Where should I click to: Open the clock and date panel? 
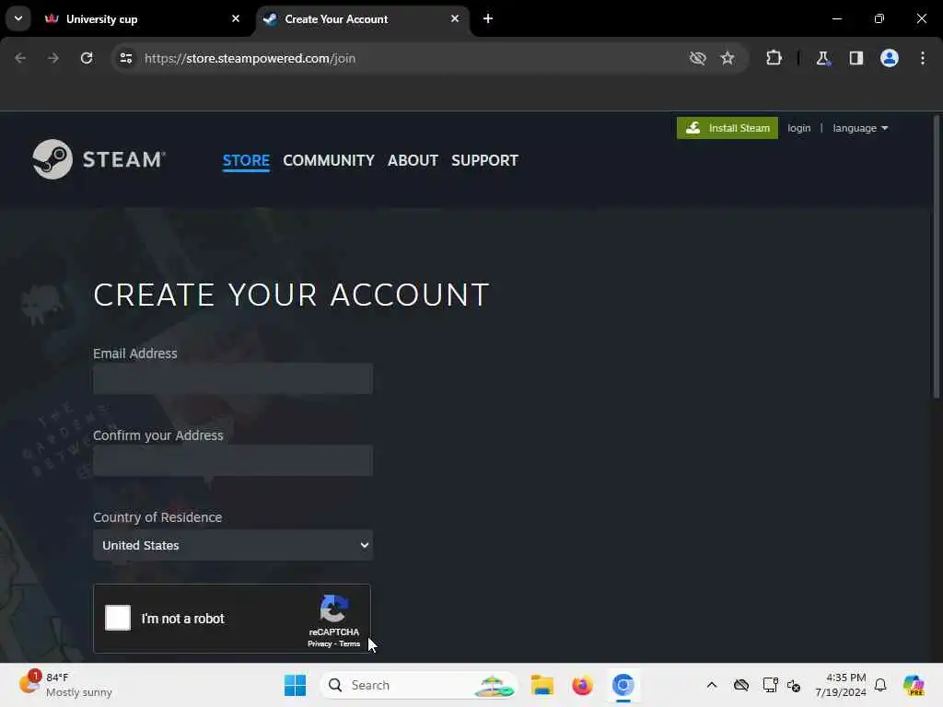coord(840,685)
